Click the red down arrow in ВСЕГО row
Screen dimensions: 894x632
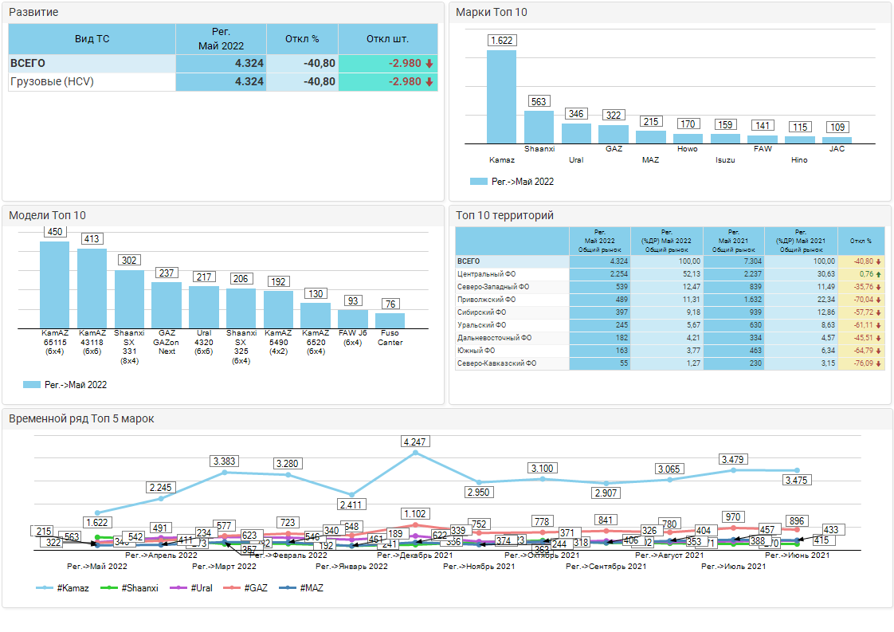(x=429, y=64)
